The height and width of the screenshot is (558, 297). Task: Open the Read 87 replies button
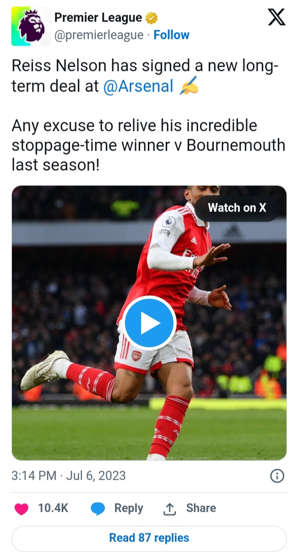[x=149, y=538]
